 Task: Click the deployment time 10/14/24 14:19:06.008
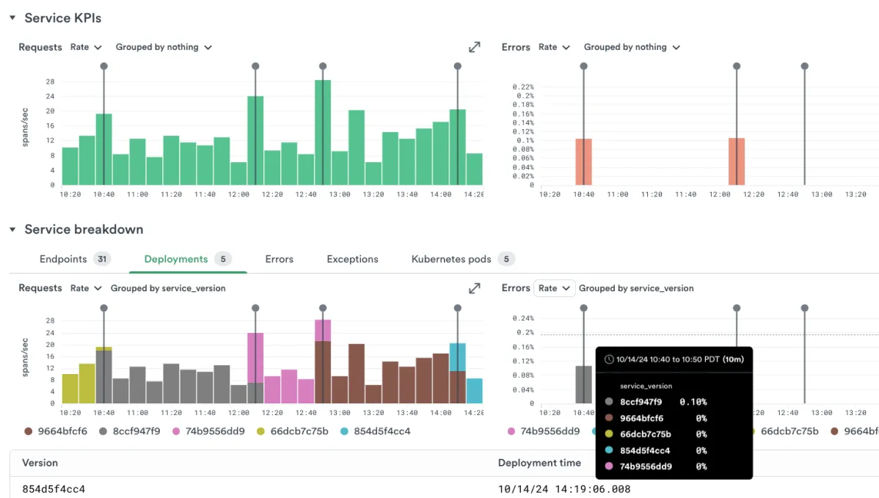564,489
